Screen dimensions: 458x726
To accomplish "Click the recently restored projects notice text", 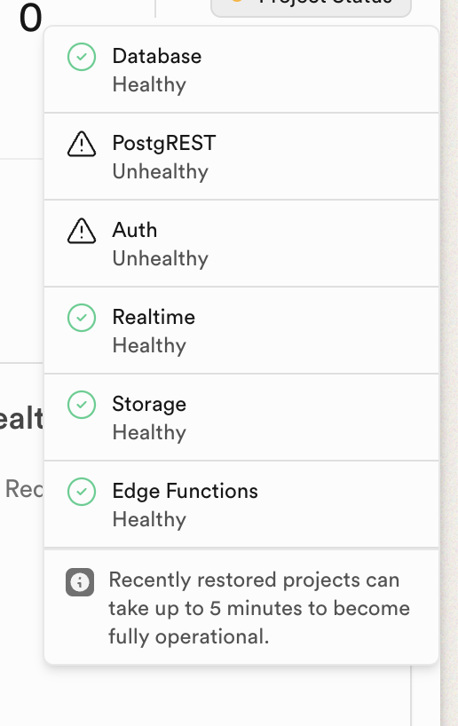I will (x=259, y=608).
